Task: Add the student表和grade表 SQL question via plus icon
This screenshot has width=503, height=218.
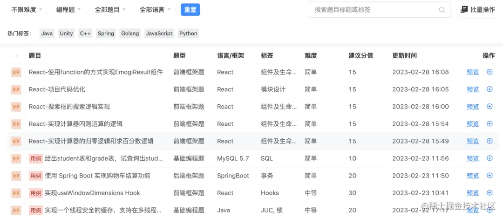Action: (x=489, y=158)
